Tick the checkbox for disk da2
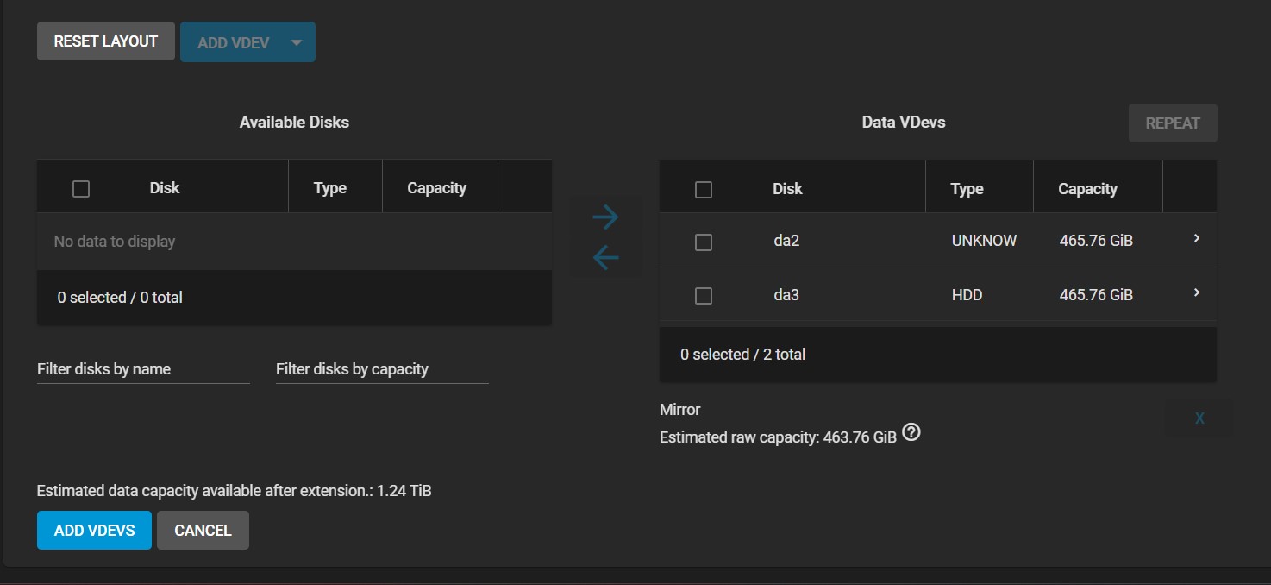 (x=704, y=242)
